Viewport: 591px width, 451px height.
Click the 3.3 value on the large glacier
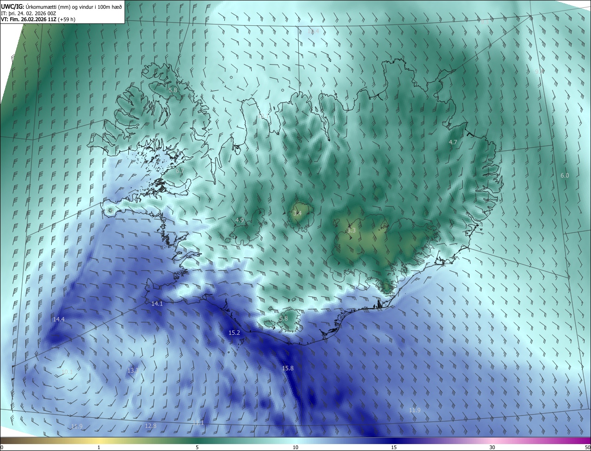(x=351, y=230)
